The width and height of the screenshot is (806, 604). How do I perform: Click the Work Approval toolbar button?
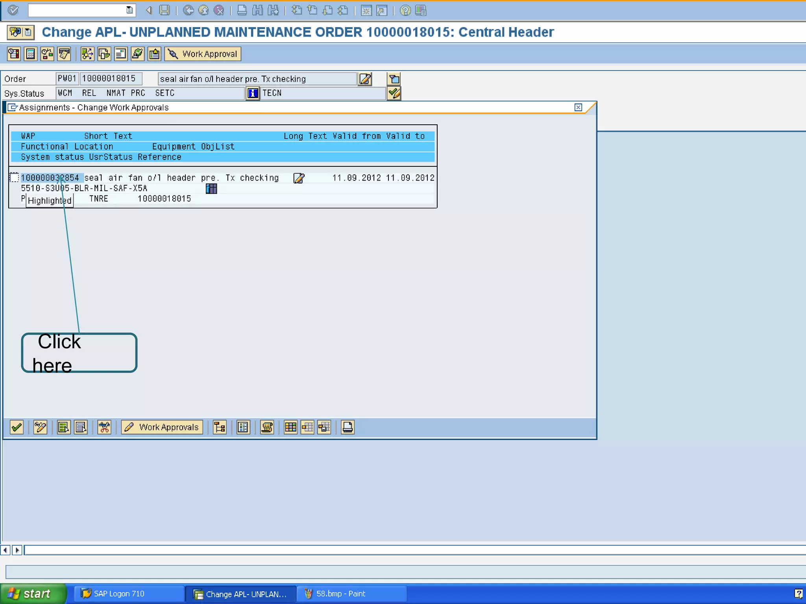pos(203,54)
